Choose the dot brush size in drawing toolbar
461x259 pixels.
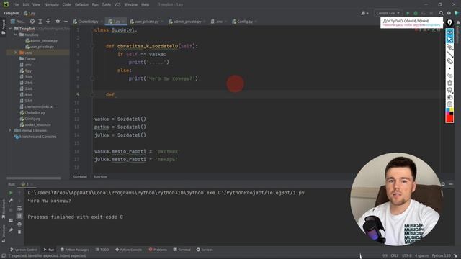pyautogui.click(x=449, y=68)
